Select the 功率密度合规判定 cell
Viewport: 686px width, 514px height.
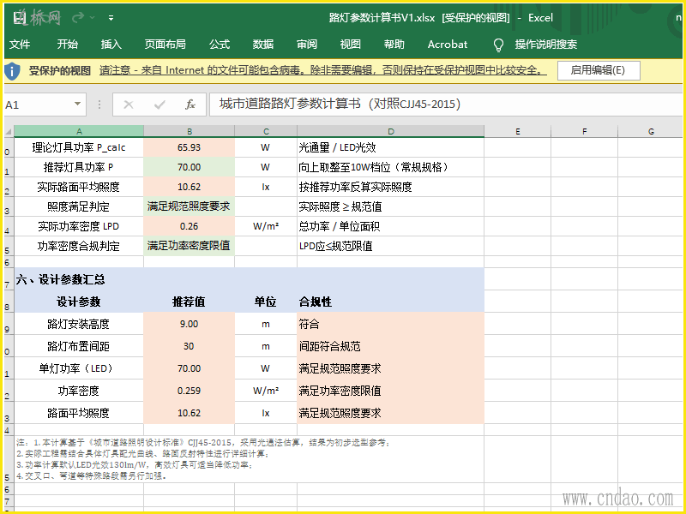[79, 246]
